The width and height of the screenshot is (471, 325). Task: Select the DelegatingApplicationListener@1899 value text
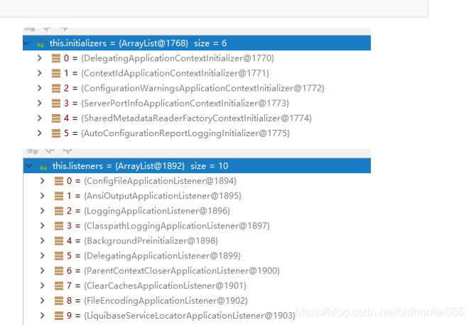pyautogui.click(x=163, y=256)
